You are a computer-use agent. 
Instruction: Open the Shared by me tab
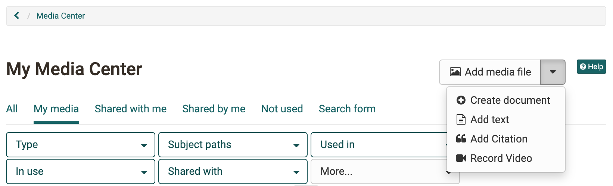click(x=214, y=109)
